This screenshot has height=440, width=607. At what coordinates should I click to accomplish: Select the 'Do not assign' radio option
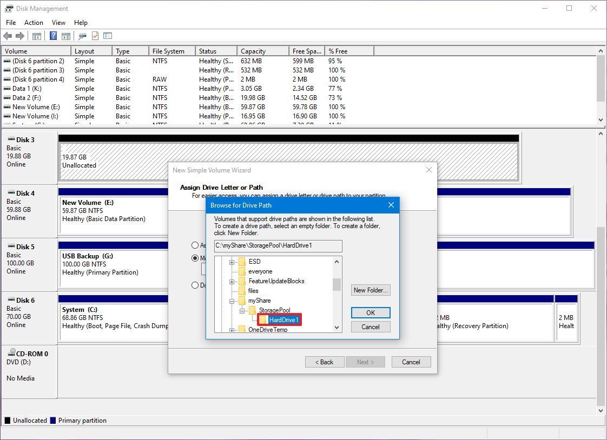click(195, 285)
